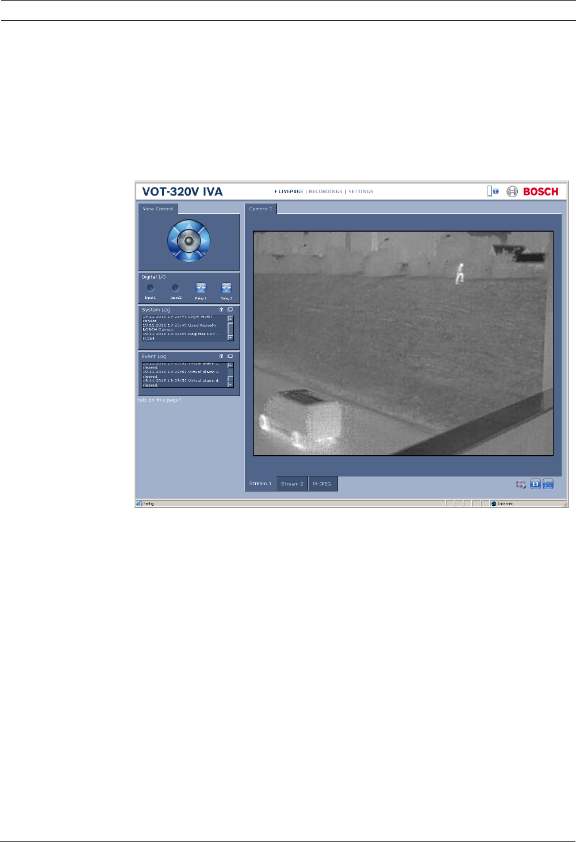The image size is (576, 842).
Task: Click the live thermal camera image
Action: coord(404,343)
